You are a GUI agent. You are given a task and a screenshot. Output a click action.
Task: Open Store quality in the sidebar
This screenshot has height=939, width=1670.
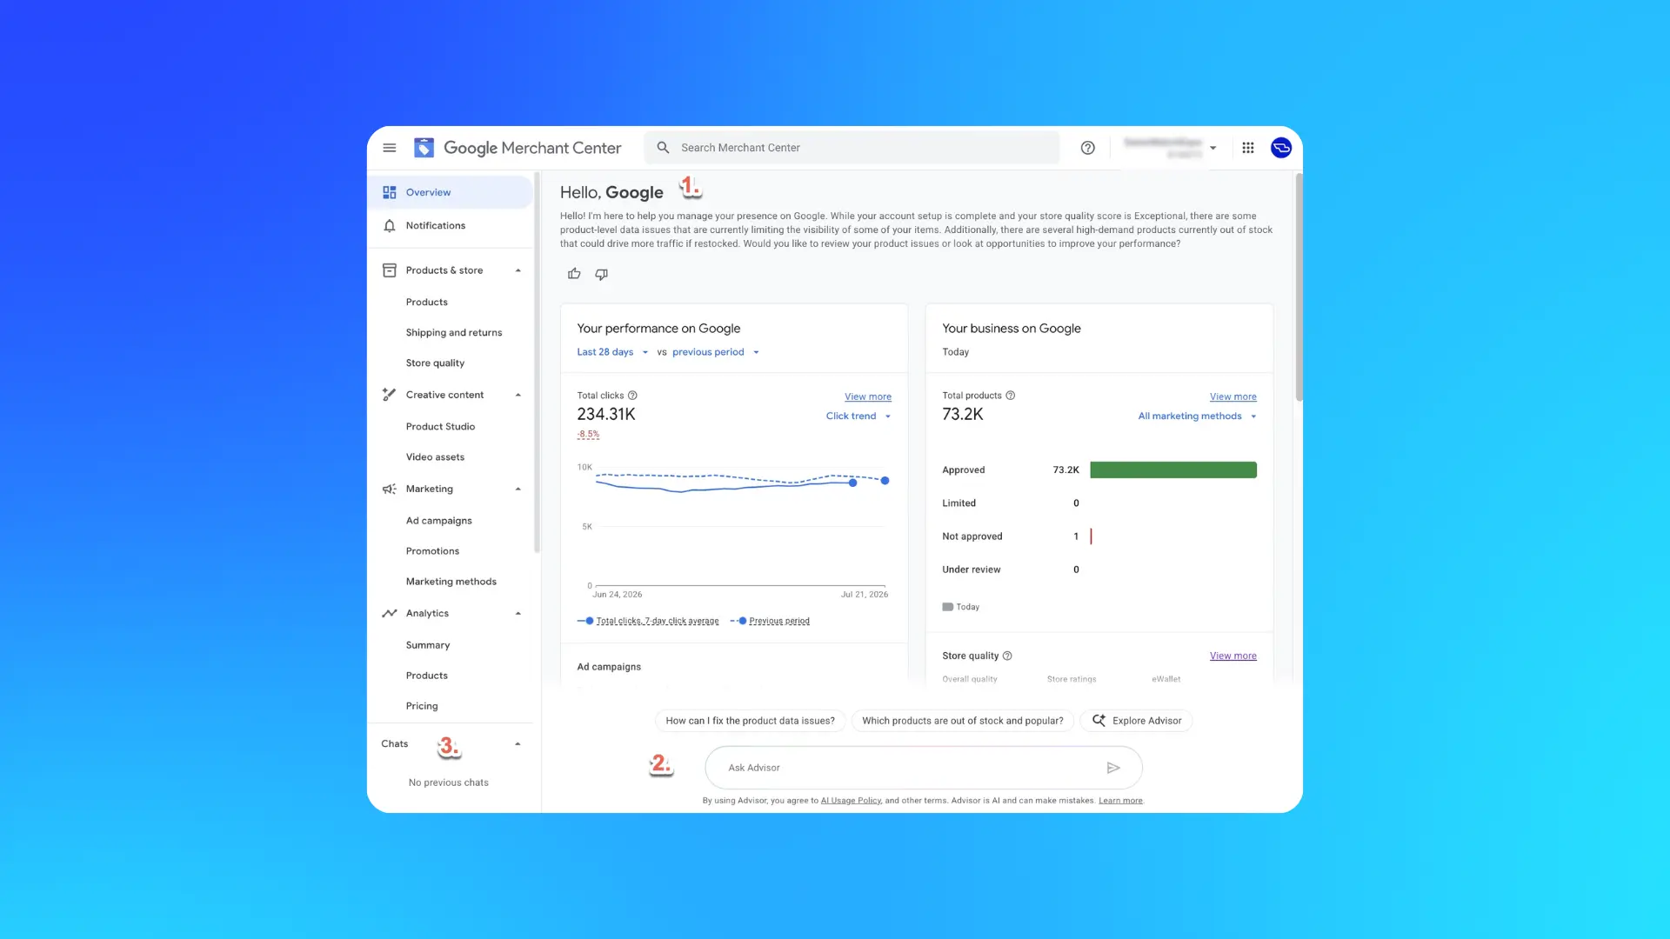pyautogui.click(x=435, y=363)
